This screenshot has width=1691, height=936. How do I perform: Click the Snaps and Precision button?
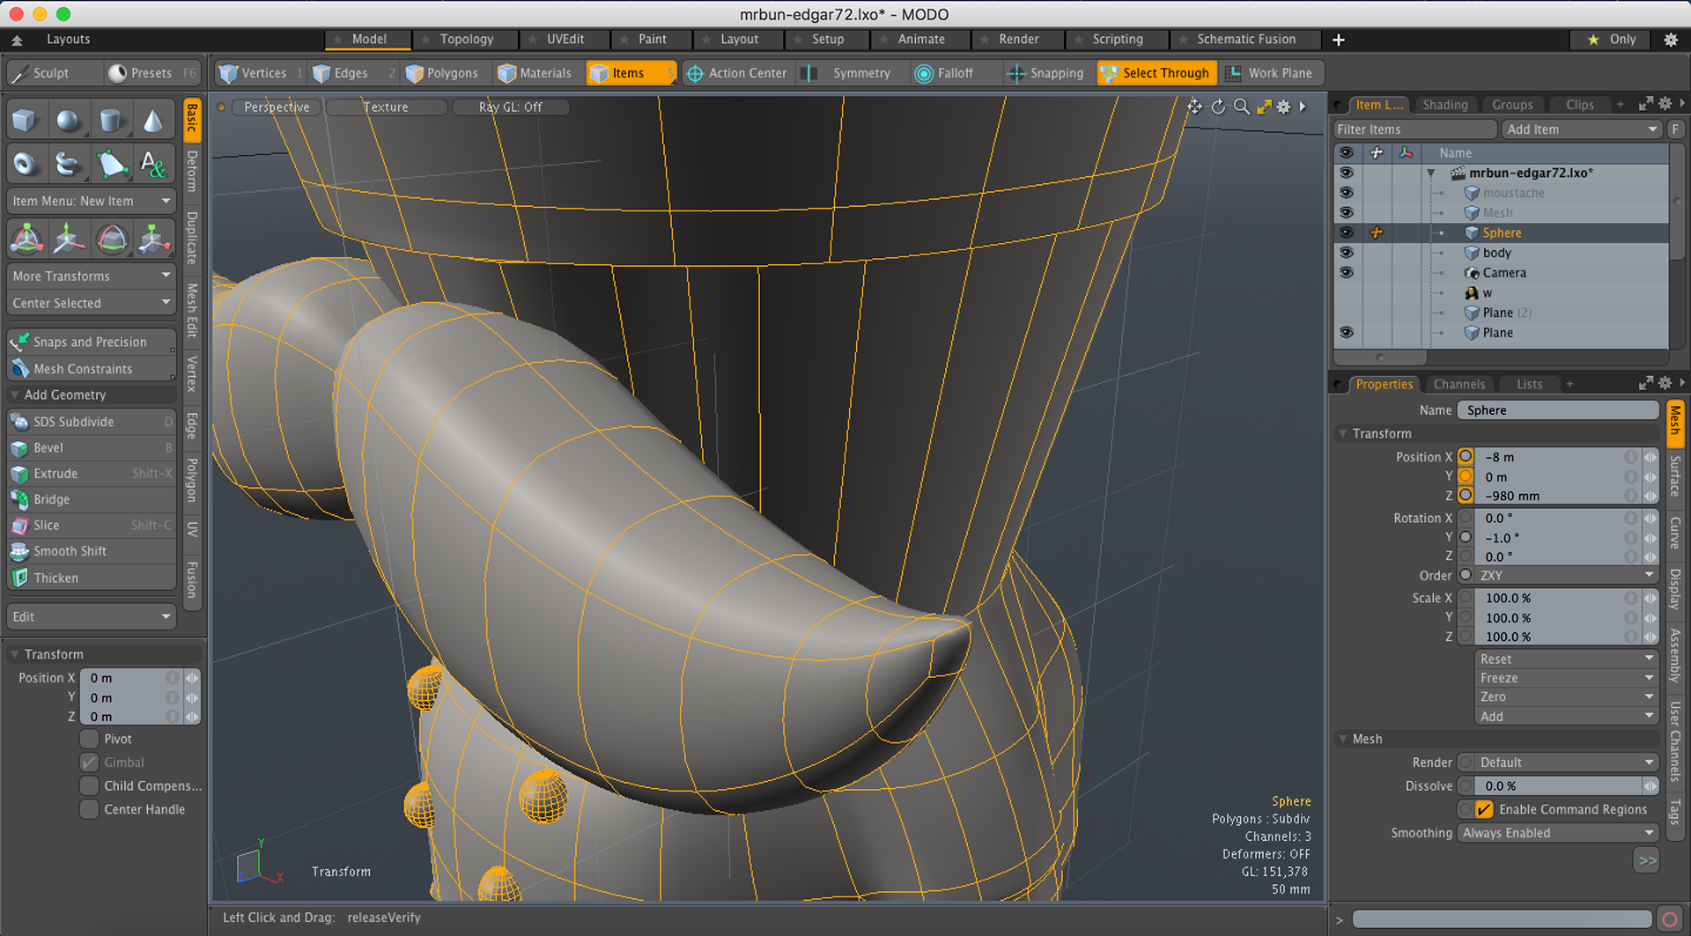tap(92, 342)
